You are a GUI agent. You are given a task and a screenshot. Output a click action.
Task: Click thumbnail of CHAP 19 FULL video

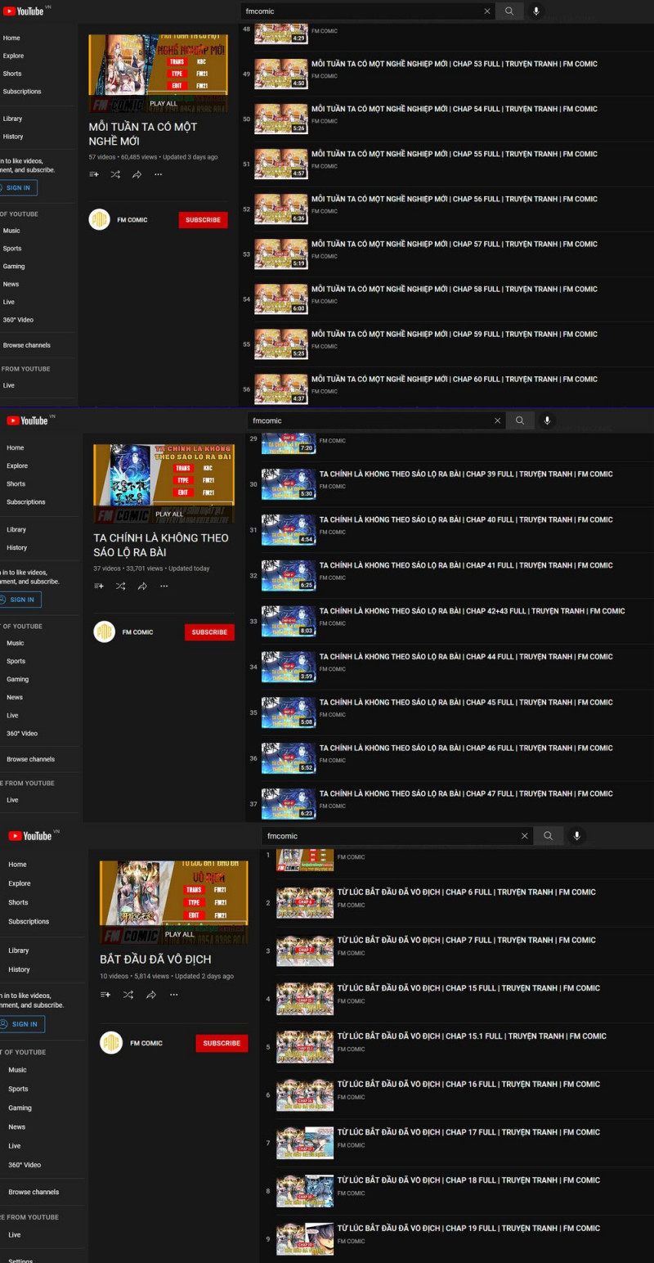304,1238
